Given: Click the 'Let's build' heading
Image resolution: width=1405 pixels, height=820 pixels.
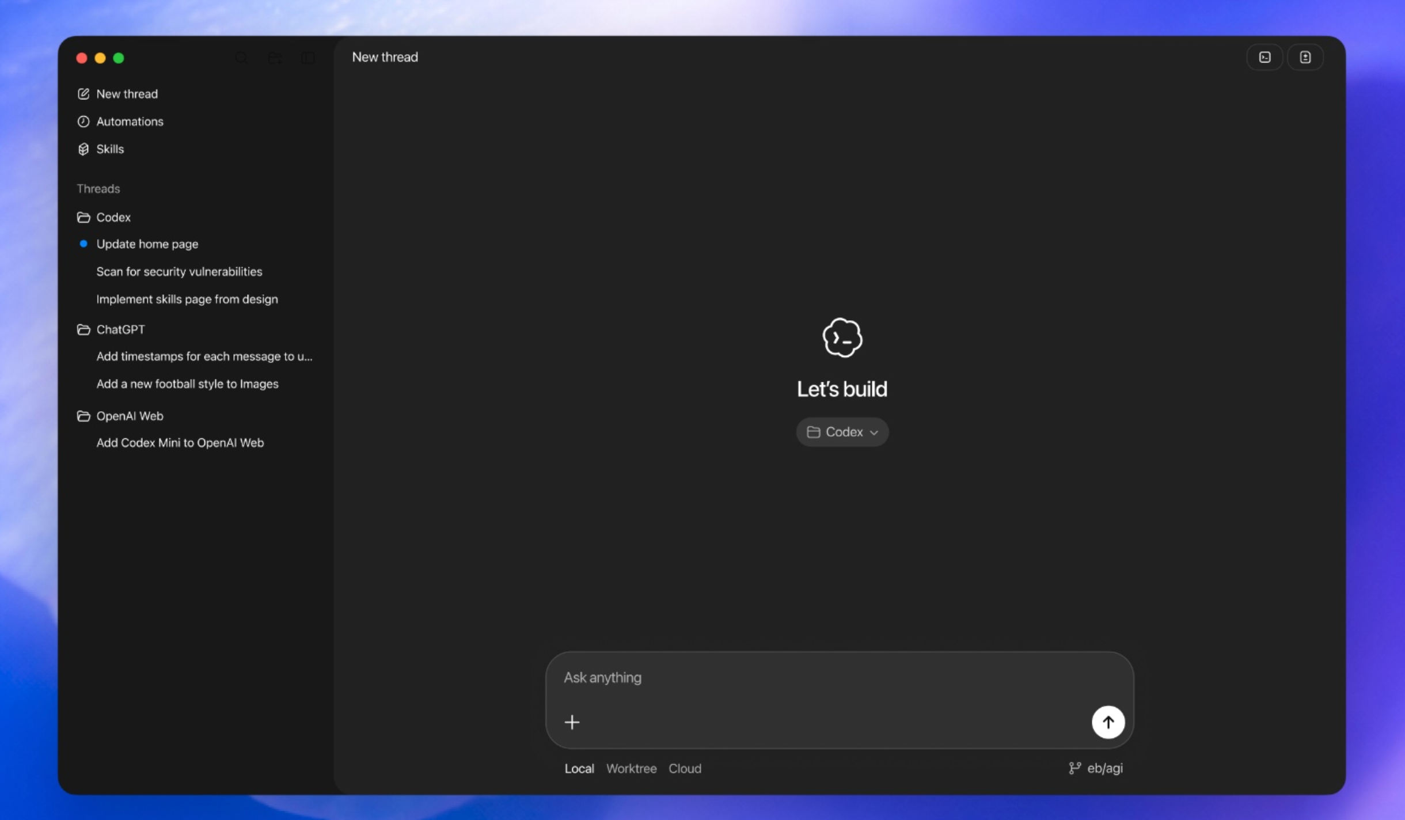Looking at the screenshot, I should 842,389.
